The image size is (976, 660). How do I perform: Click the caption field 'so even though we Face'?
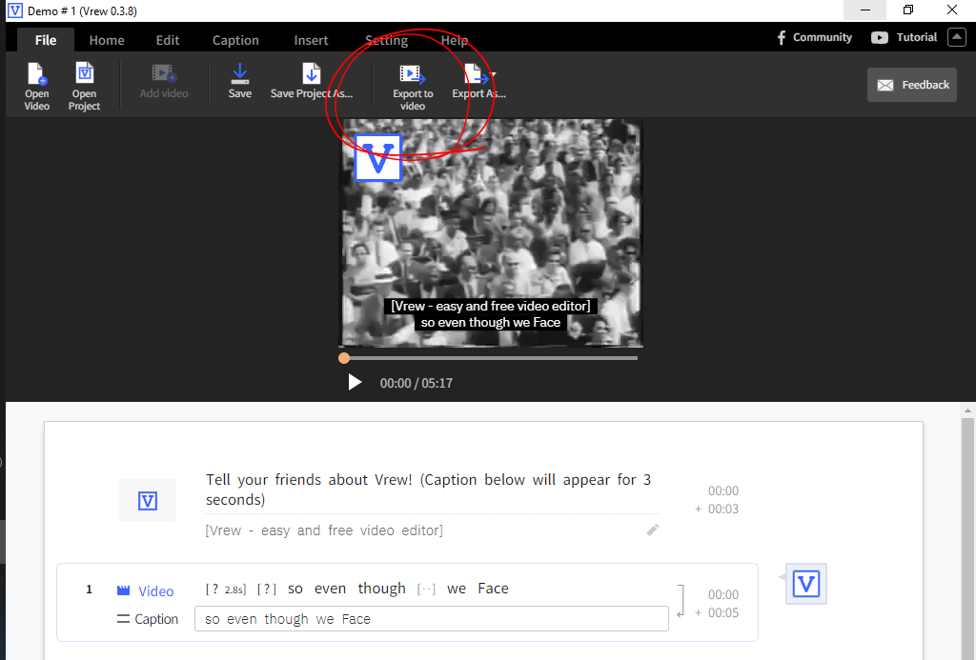[432, 619]
